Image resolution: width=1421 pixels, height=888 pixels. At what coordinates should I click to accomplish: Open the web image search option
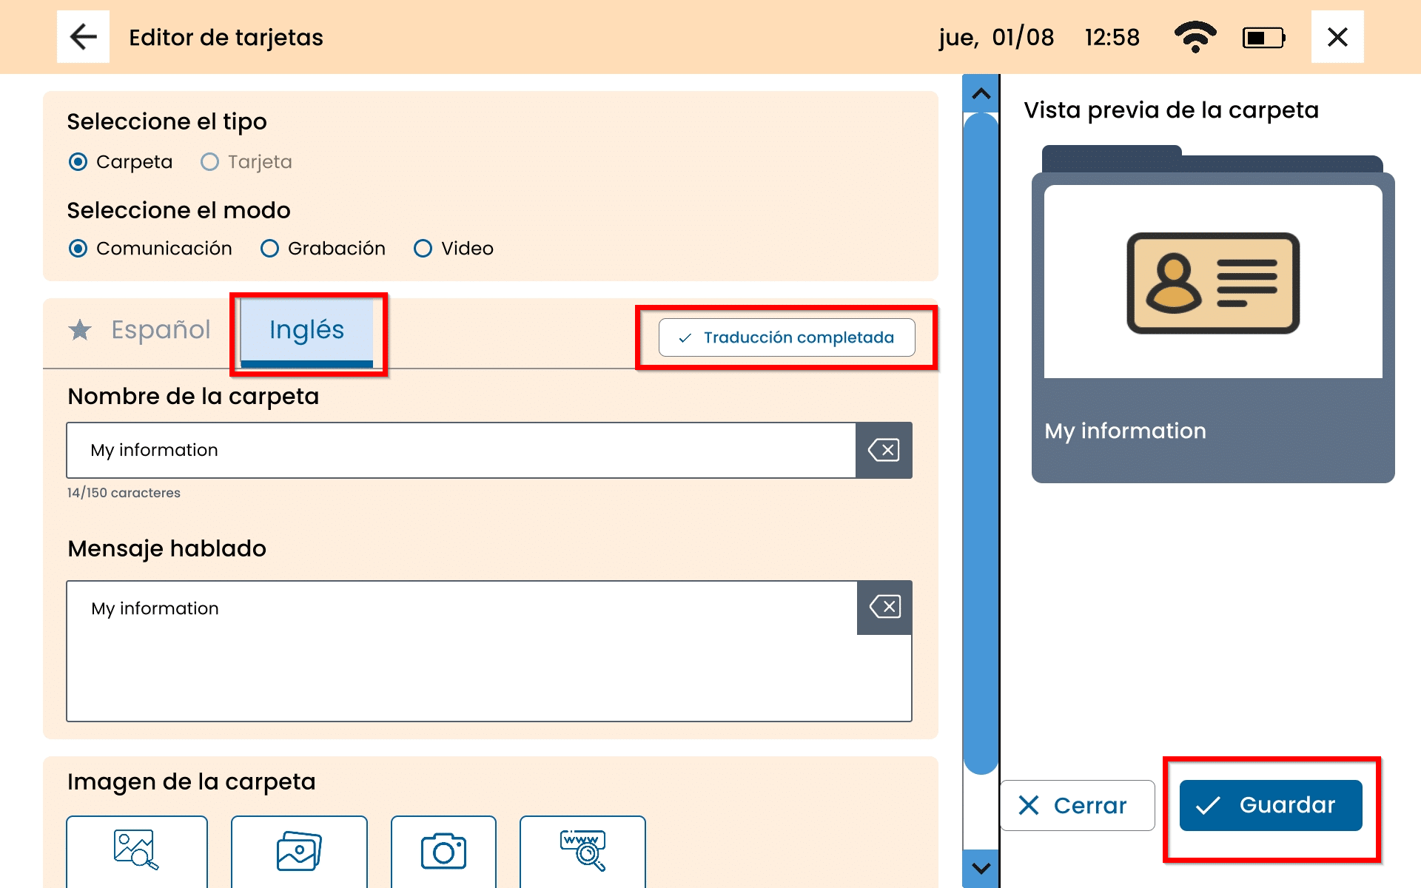582,851
